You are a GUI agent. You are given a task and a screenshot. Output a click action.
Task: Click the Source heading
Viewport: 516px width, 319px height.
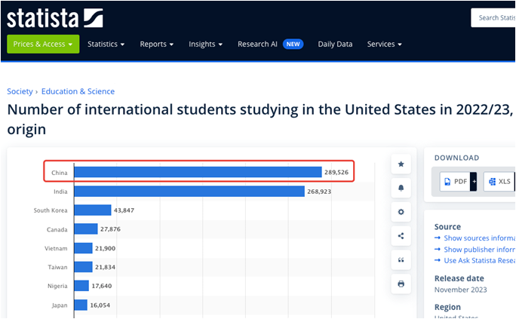pyautogui.click(x=447, y=226)
